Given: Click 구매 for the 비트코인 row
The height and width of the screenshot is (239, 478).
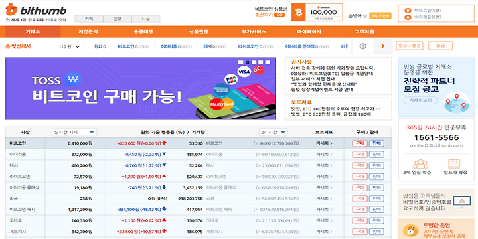Looking at the screenshot, I should (359, 143).
